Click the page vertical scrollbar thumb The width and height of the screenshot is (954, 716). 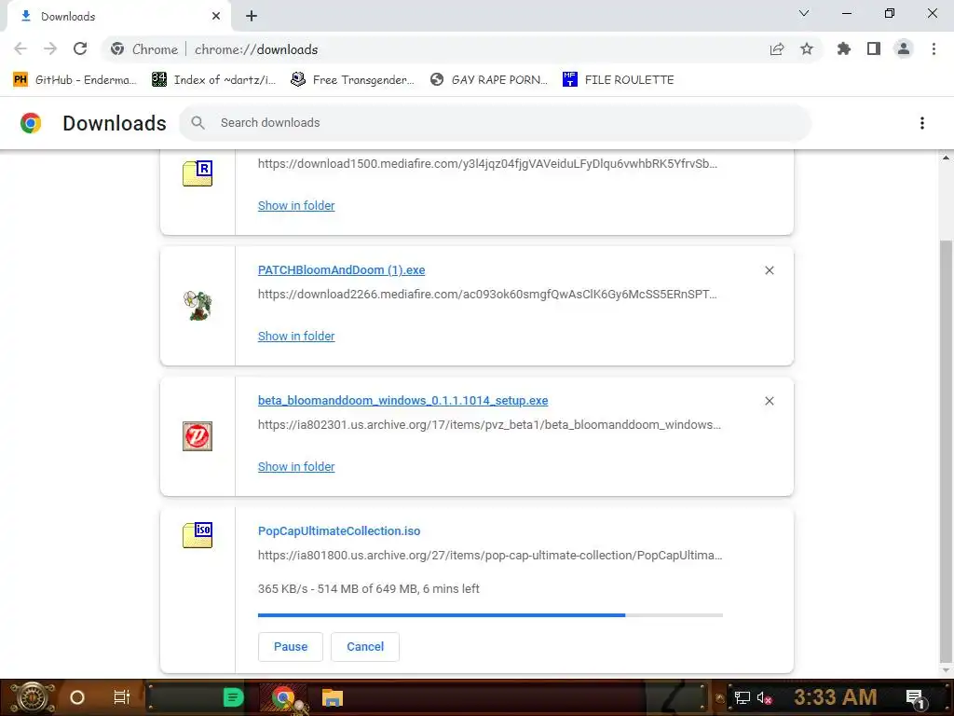pos(946,450)
